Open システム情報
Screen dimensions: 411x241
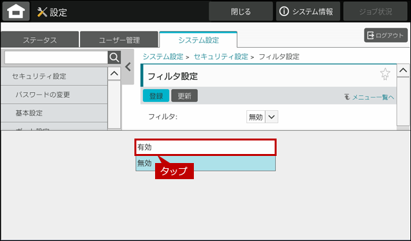(x=308, y=12)
